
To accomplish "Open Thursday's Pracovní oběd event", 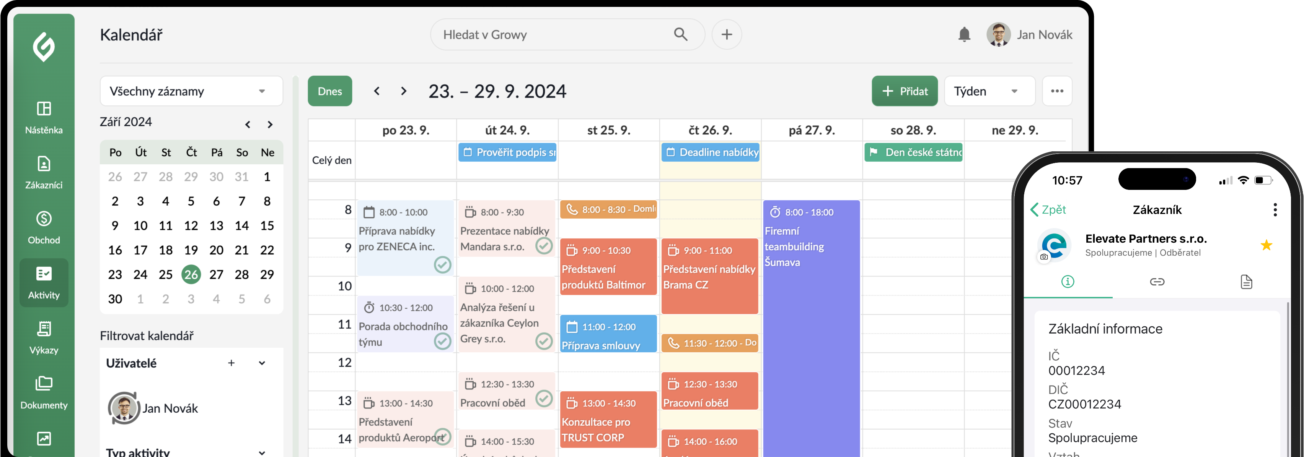I will click(x=710, y=391).
